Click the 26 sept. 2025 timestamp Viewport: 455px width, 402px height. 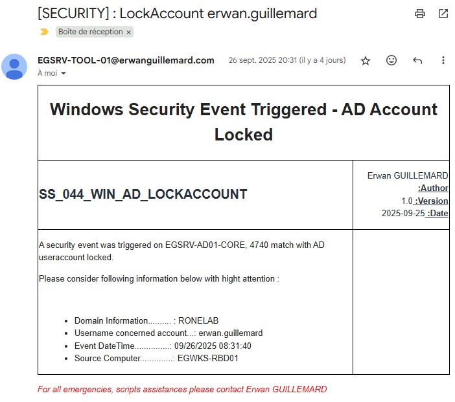(286, 60)
